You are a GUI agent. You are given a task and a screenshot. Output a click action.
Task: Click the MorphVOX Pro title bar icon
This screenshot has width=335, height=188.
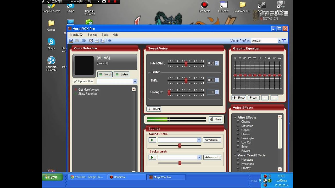[70, 28]
